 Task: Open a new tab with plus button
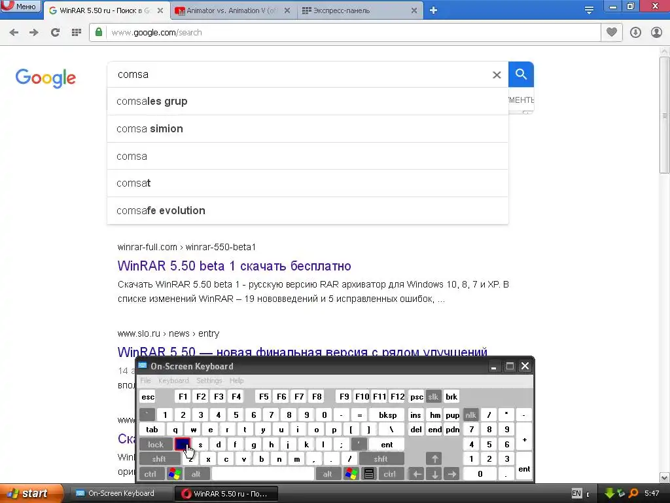pyautogui.click(x=433, y=10)
